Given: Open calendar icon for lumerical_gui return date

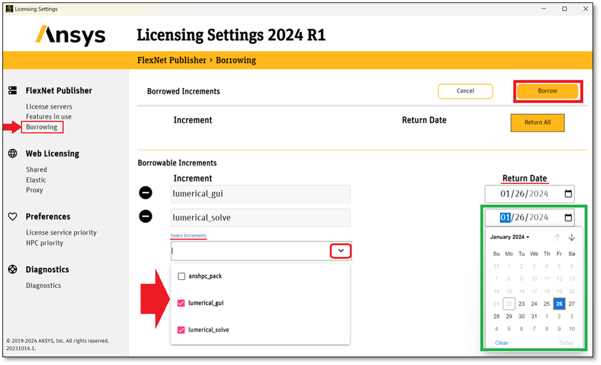Looking at the screenshot, I should coord(568,194).
